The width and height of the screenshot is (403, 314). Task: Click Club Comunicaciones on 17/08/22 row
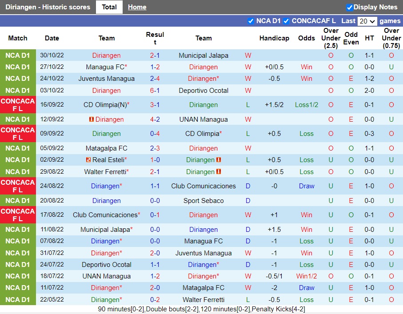pos(105,215)
